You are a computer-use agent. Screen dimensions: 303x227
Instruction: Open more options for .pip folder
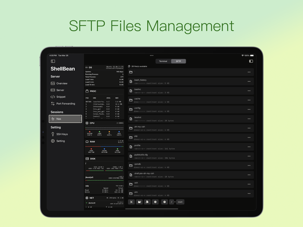249,137
